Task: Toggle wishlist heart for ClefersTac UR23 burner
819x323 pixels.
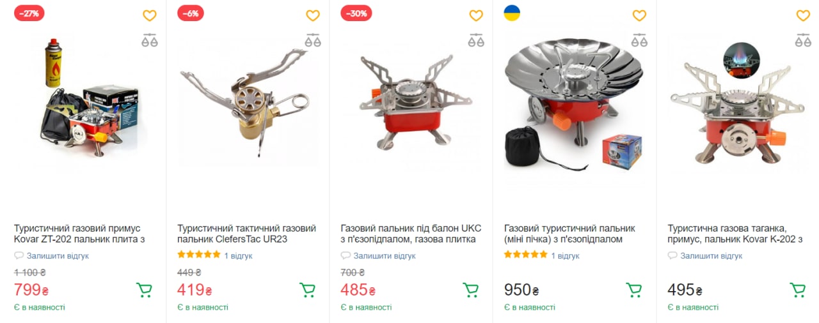Action: click(x=312, y=15)
